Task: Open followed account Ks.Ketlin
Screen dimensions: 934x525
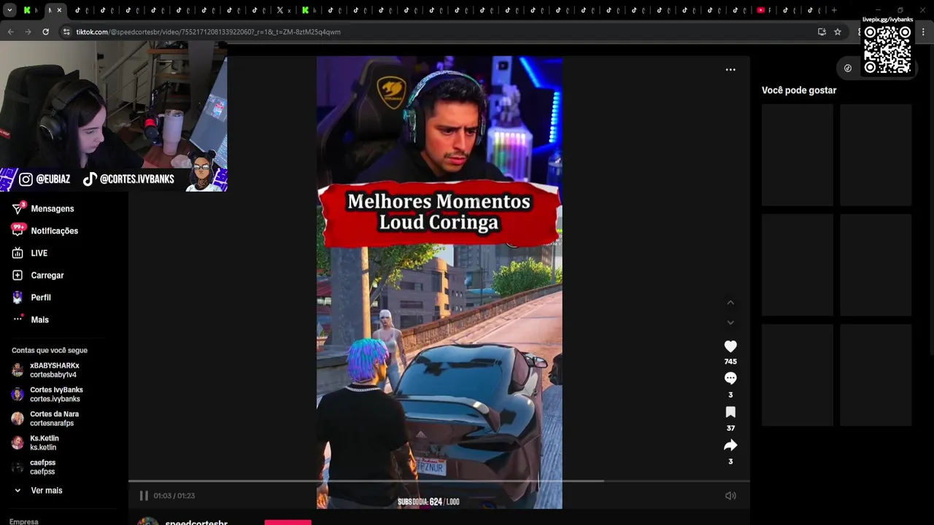Action: [36, 443]
